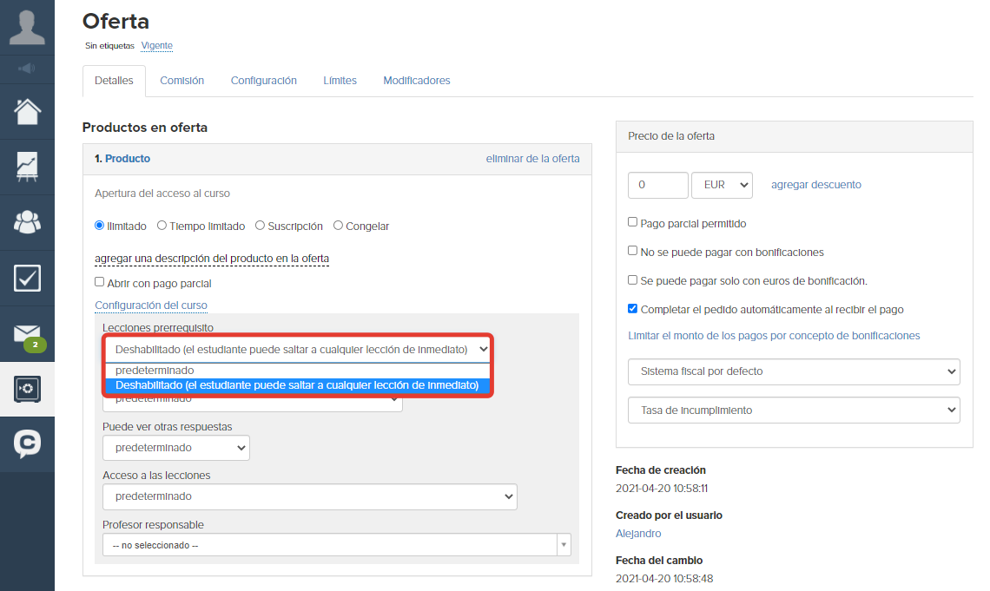Open the Acceso a las lecciones dropdown
This screenshot has height=591, width=990.
coord(310,496)
